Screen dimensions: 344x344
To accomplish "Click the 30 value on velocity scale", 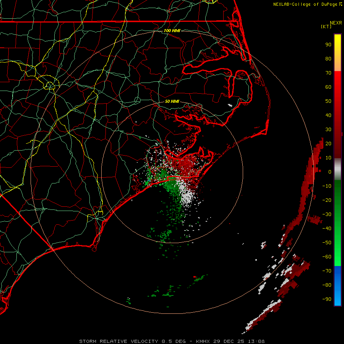I will 328,130.
